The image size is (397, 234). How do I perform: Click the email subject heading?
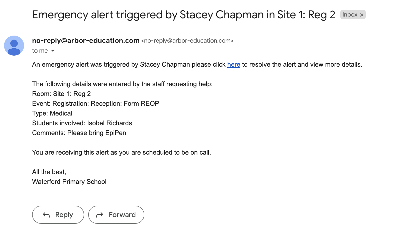(x=183, y=15)
